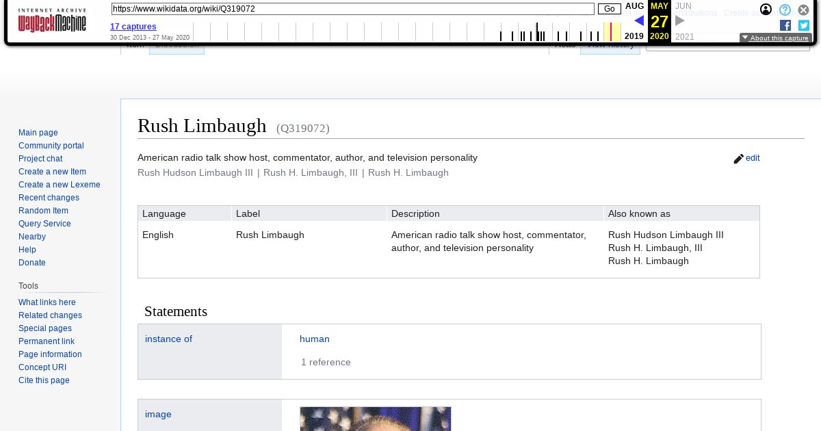Select 2019 in the timeline

click(634, 36)
